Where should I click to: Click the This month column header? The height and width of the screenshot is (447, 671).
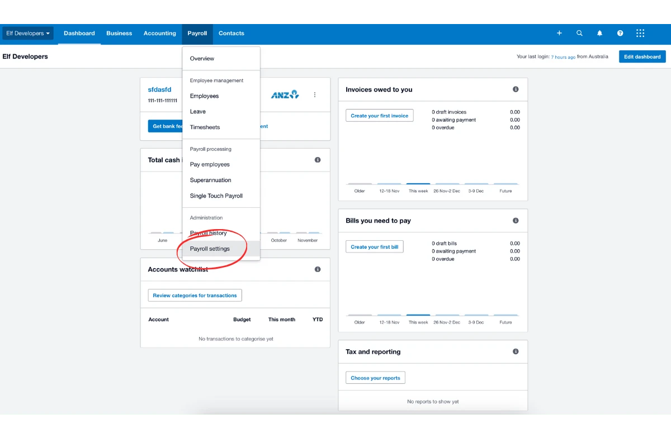tap(282, 320)
